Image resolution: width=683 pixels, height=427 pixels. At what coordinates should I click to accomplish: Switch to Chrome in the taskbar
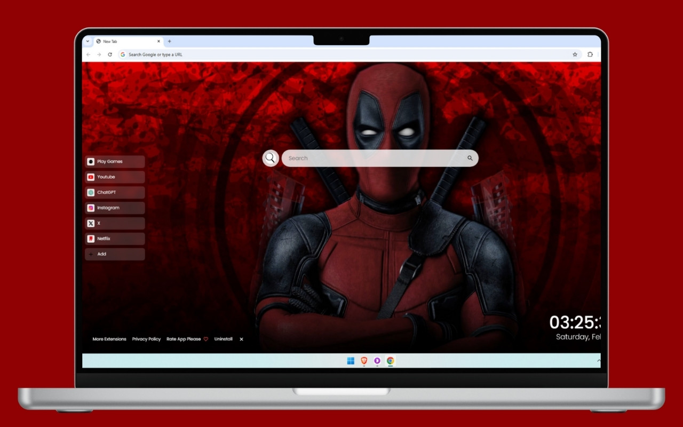(391, 361)
